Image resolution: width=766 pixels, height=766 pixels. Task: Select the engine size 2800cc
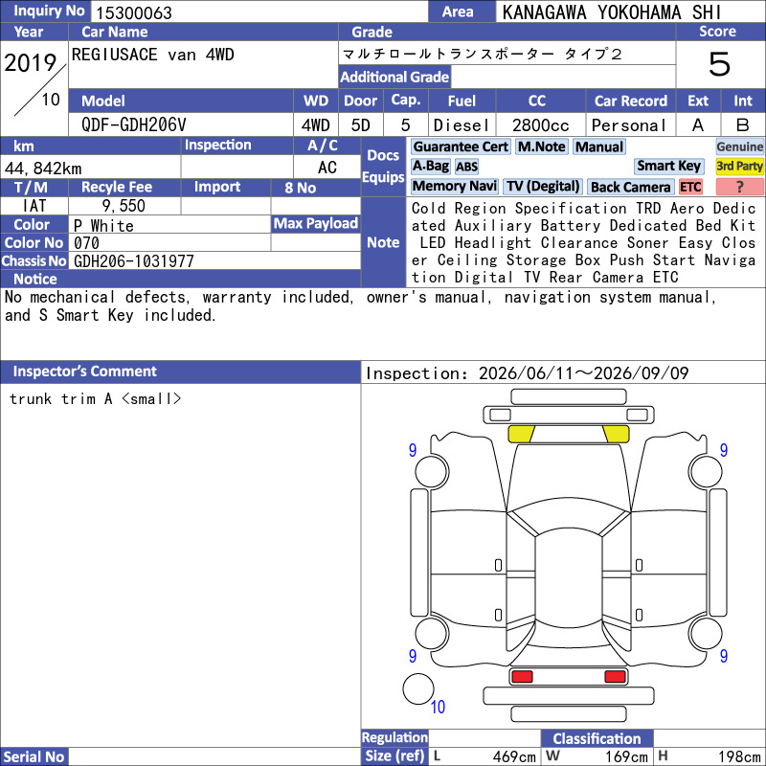[x=540, y=125]
